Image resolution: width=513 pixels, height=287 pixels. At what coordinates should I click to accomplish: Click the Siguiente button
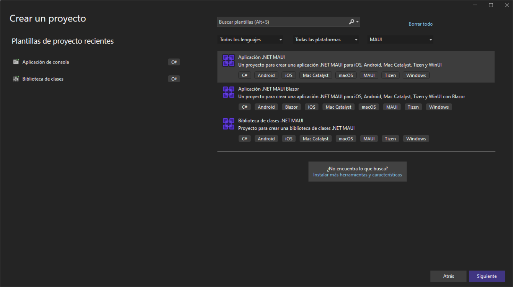487,276
